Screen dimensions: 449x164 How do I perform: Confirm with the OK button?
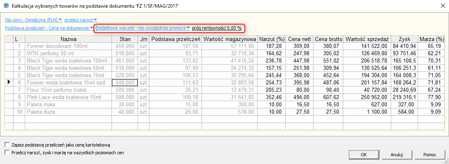click(x=364, y=155)
